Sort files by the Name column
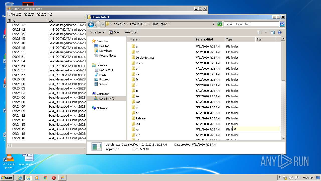Viewport: 321px width, 181px height. coord(161,39)
